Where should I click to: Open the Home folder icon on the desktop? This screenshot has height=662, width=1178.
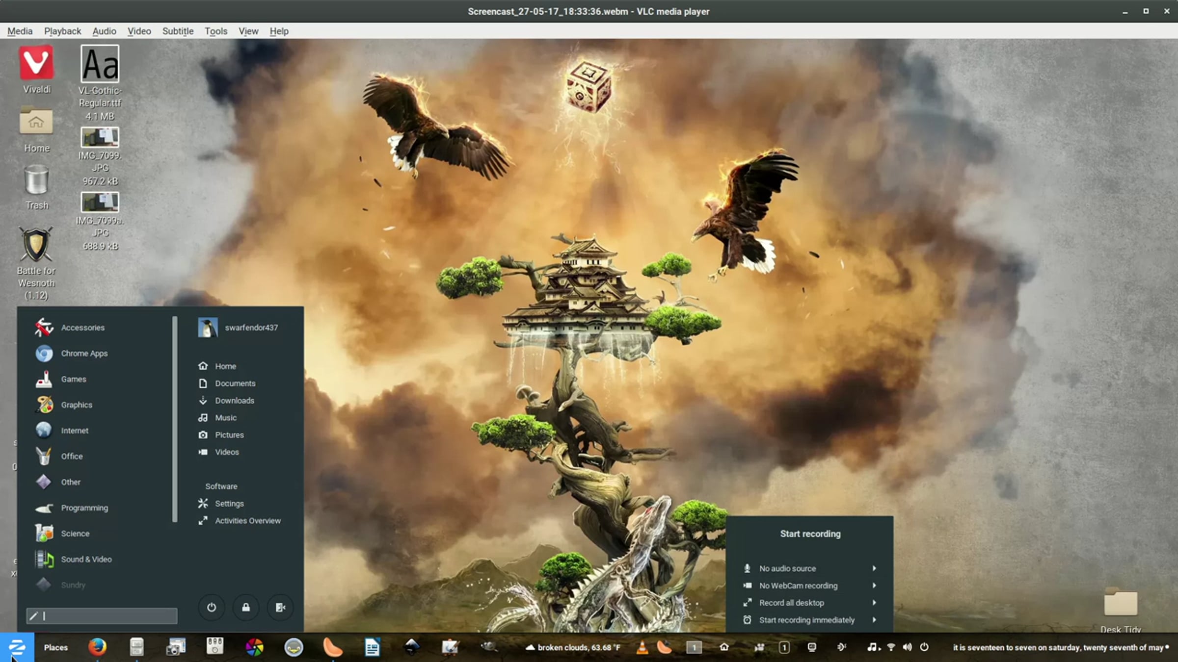(x=36, y=121)
